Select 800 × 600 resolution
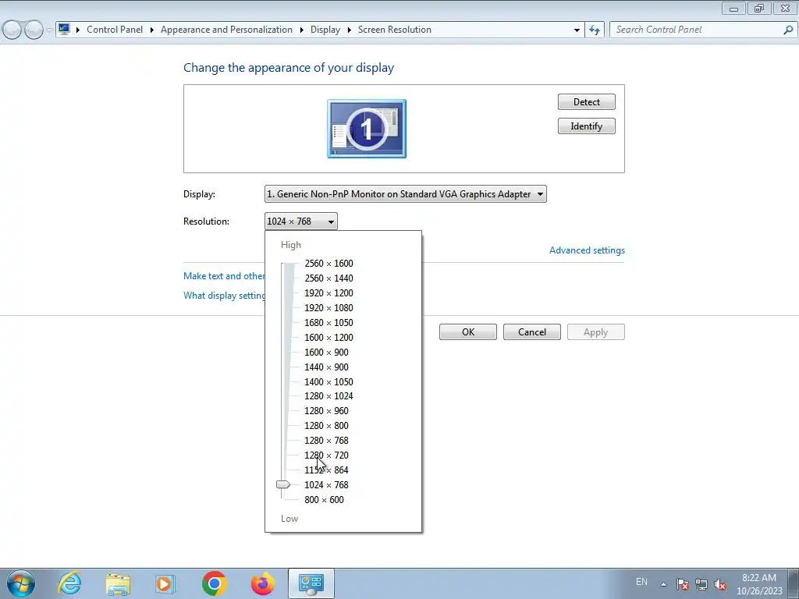Screen dimensions: 799x599 [x=324, y=499]
